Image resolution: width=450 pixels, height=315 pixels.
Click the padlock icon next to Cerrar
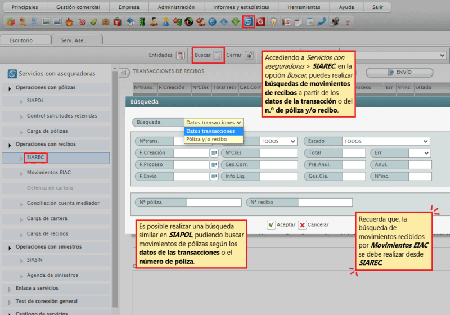(249, 55)
